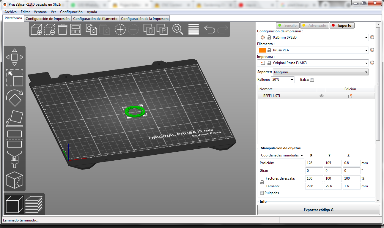This screenshot has width=384, height=228.
Task: Click the Arrange objects icon
Action: pos(75,30)
